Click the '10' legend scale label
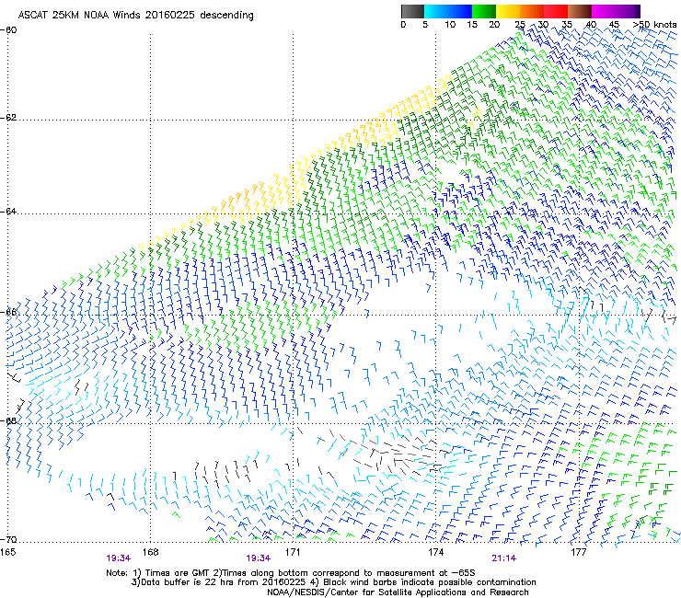The width and height of the screenshot is (681, 598). pos(450,25)
